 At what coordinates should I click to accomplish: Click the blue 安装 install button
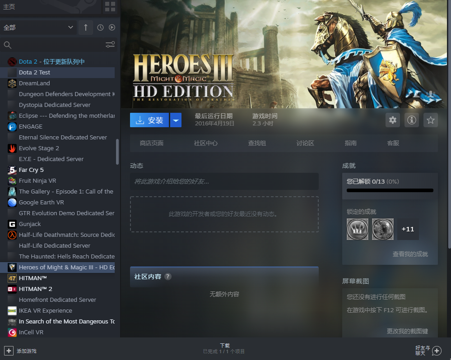click(149, 120)
